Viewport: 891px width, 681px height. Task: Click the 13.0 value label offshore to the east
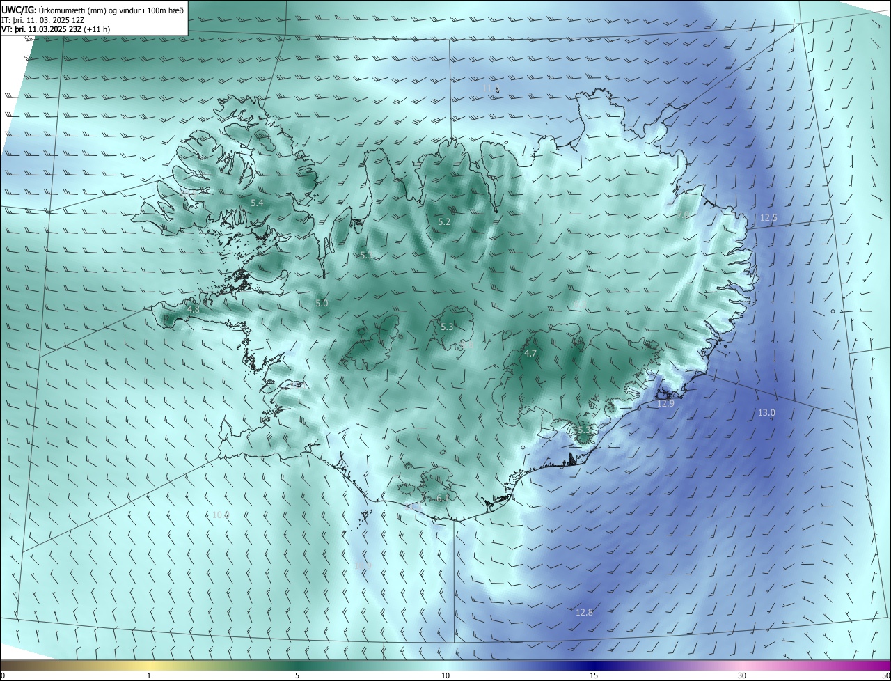click(x=766, y=412)
